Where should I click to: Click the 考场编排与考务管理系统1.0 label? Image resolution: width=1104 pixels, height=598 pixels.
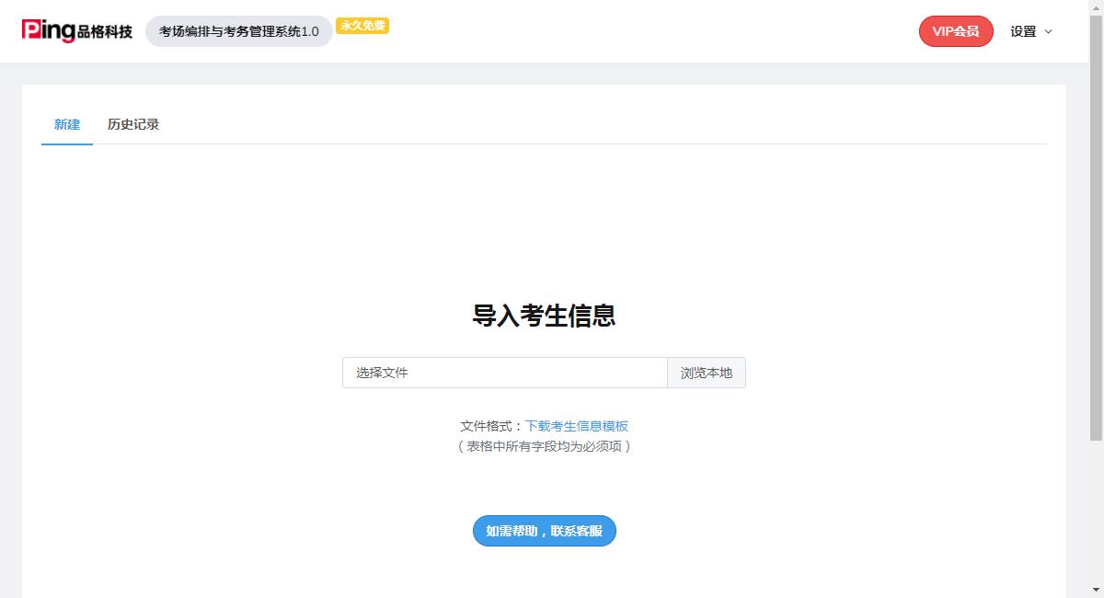click(x=238, y=30)
